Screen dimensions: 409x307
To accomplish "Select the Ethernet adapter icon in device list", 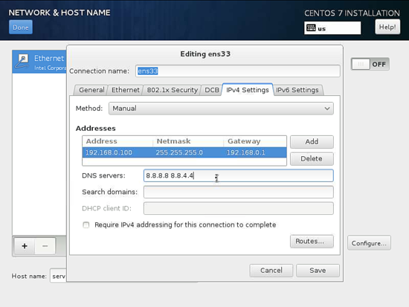I will [22, 62].
